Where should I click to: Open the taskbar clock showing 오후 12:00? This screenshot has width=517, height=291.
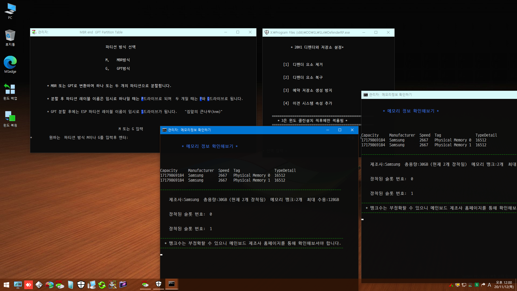[x=504, y=285]
